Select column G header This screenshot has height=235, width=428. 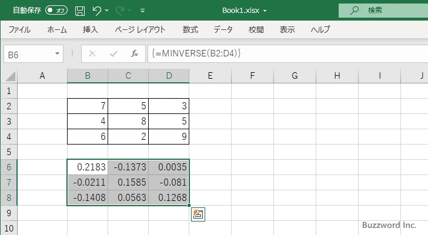coord(295,76)
